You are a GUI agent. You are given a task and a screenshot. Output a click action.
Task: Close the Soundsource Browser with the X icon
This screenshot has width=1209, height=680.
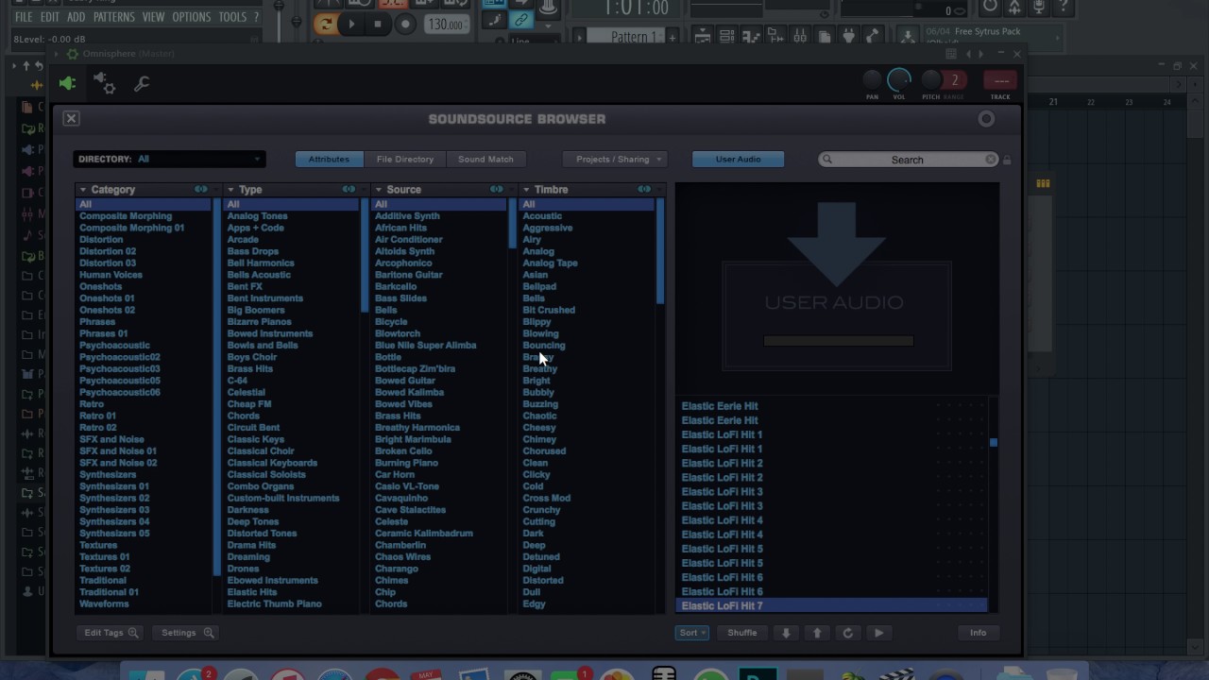coord(71,118)
